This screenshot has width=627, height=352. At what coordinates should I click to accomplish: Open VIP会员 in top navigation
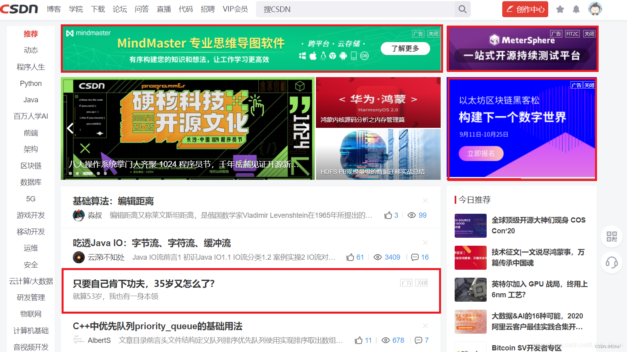click(235, 9)
